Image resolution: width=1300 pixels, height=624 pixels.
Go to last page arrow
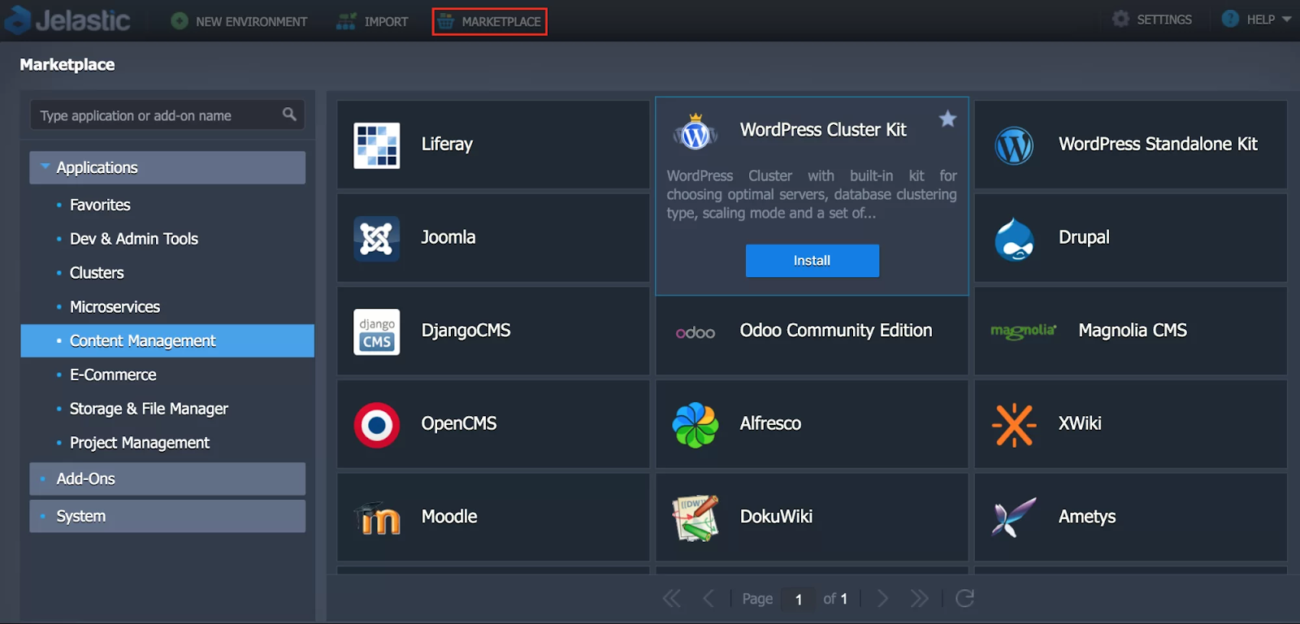(919, 599)
